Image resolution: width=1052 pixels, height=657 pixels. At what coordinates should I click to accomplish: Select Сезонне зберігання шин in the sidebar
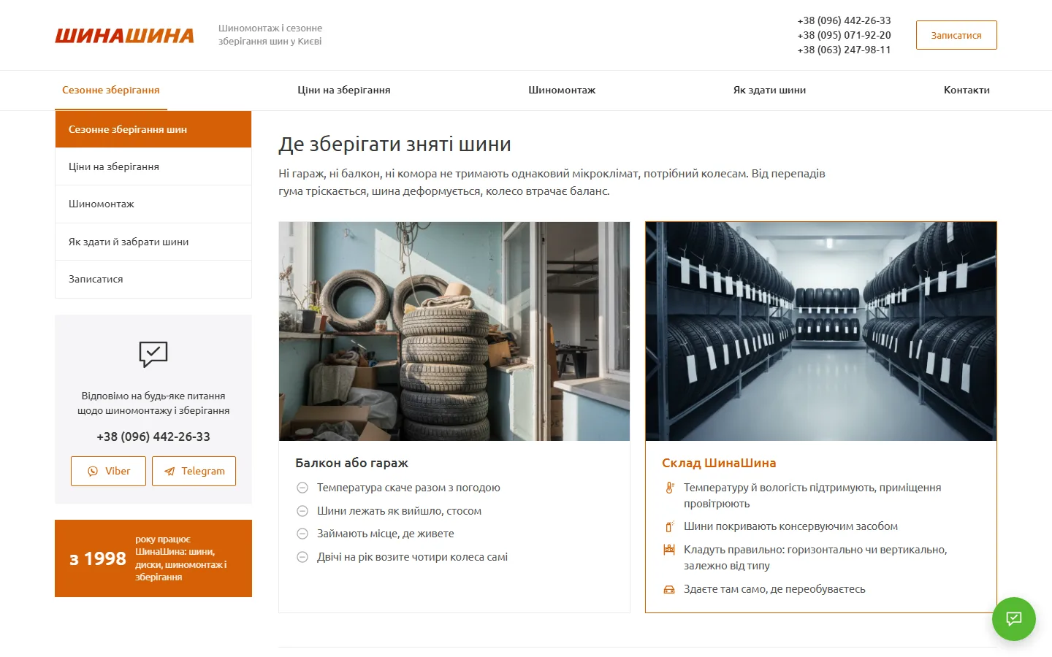tap(153, 129)
